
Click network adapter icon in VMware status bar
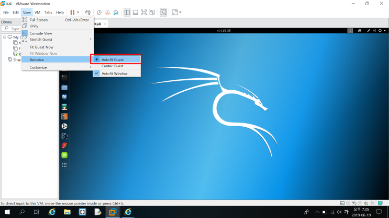[x=354, y=203]
